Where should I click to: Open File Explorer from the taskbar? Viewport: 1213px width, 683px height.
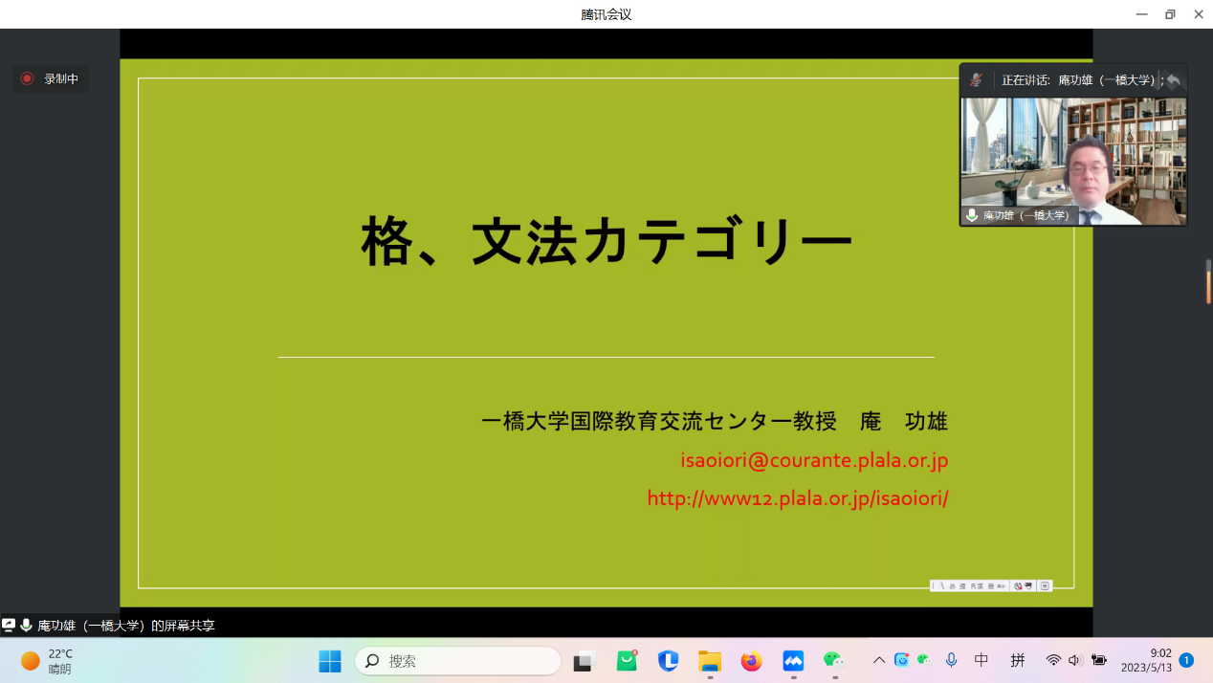point(710,661)
